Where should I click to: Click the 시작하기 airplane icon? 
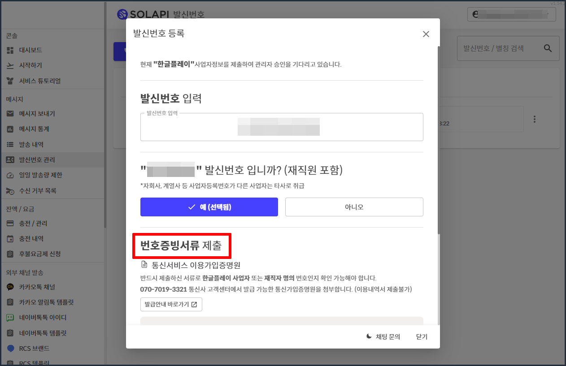(x=10, y=65)
